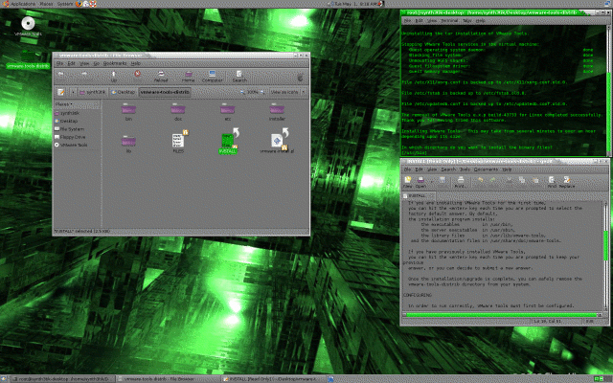Open Tabs menu in terminal window
Viewport: 613px width, 383px height.
(x=467, y=20)
